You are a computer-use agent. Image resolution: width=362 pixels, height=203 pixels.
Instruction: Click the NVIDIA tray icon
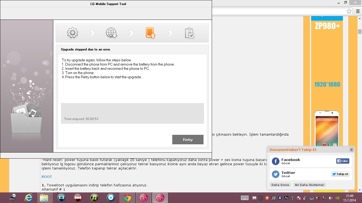coord(337,198)
